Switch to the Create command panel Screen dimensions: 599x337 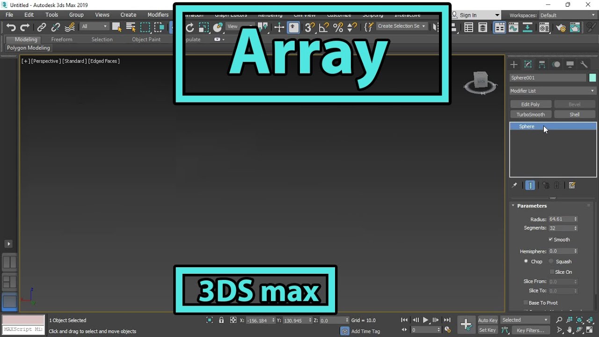pyautogui.click(x=514, y=65)
